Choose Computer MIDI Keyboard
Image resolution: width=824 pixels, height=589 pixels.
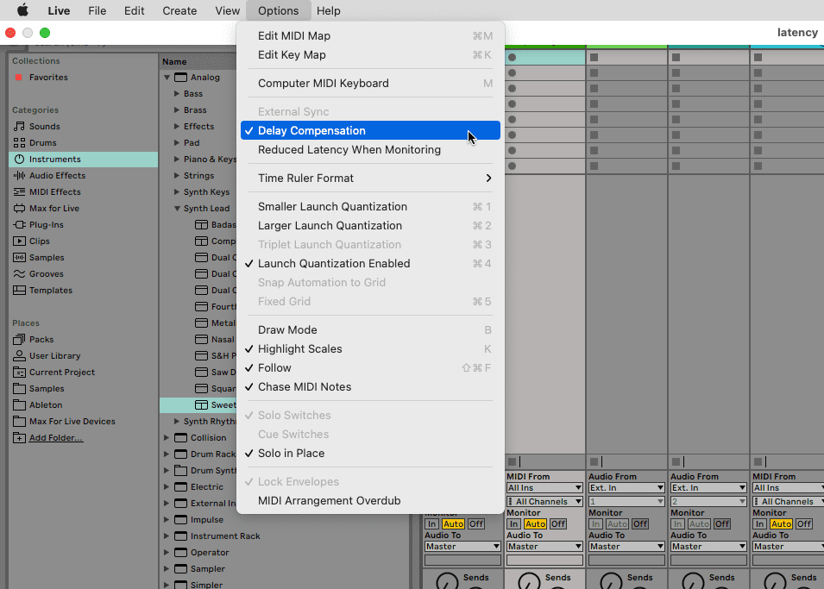tap(370, 83)
